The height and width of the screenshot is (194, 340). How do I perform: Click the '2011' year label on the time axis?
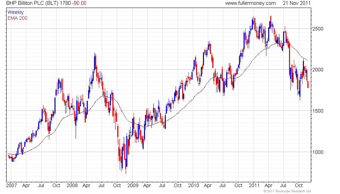click(254, 185)
